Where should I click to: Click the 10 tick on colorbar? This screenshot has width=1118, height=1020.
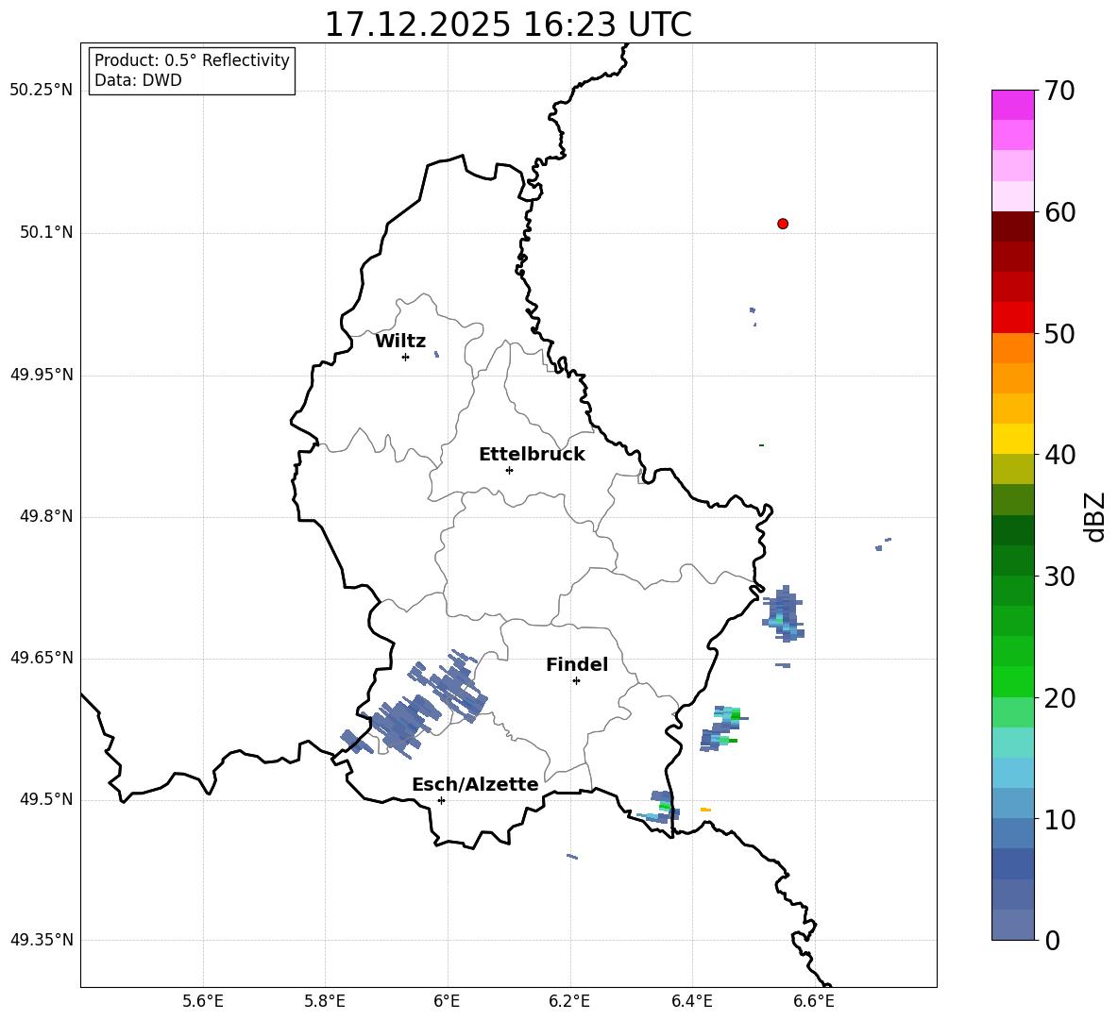click(1059, 820)
